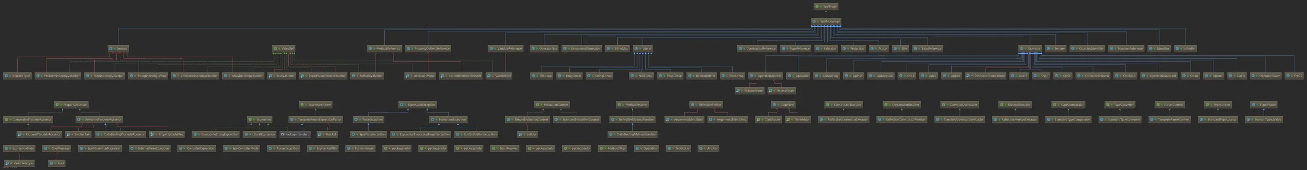Select the Projection class node

(x=854, y=49)
